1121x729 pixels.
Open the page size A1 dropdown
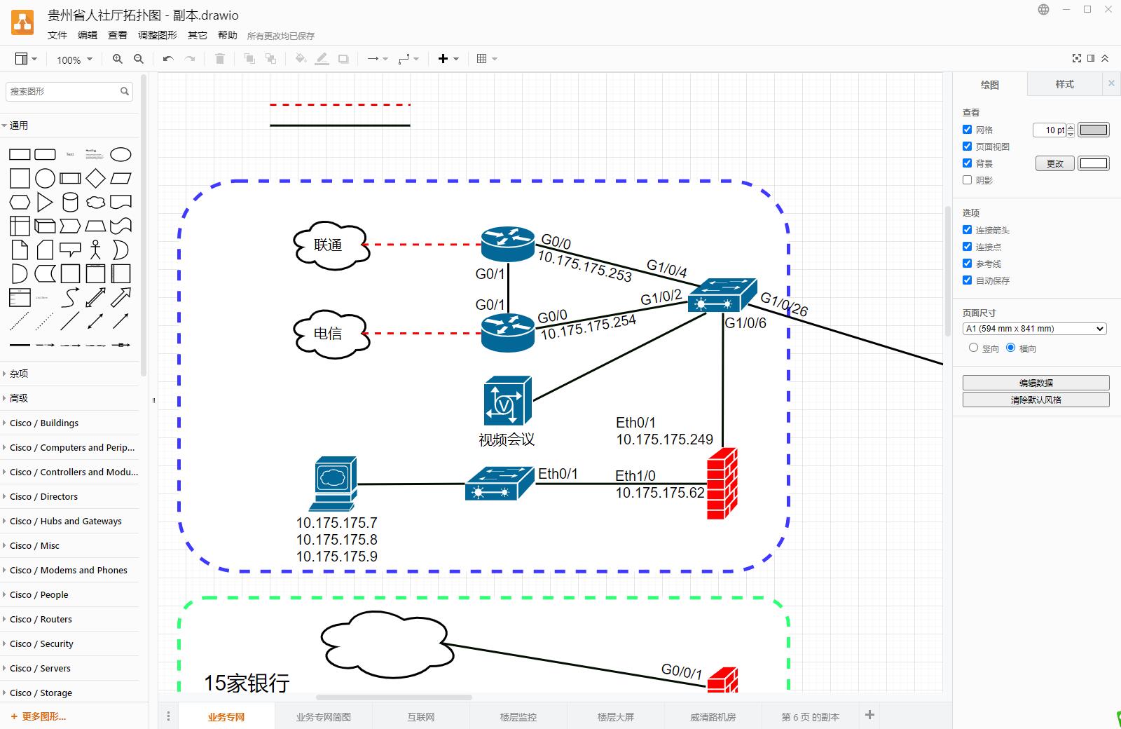click(1035, 329)
